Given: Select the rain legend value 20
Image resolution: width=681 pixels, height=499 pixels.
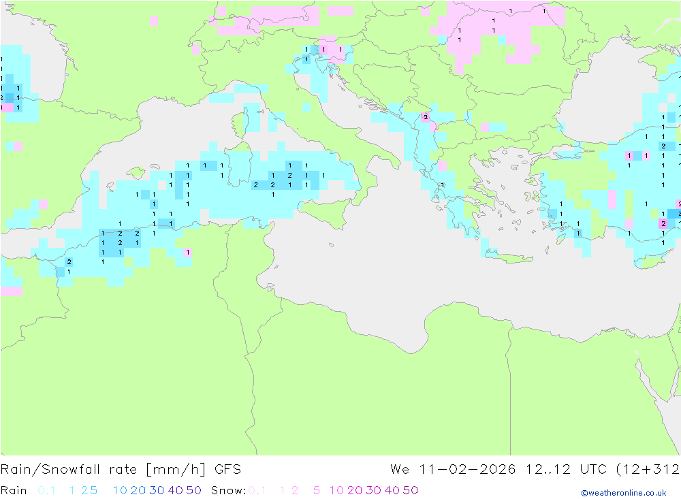Looking at the screenshot, I should 138,490.
